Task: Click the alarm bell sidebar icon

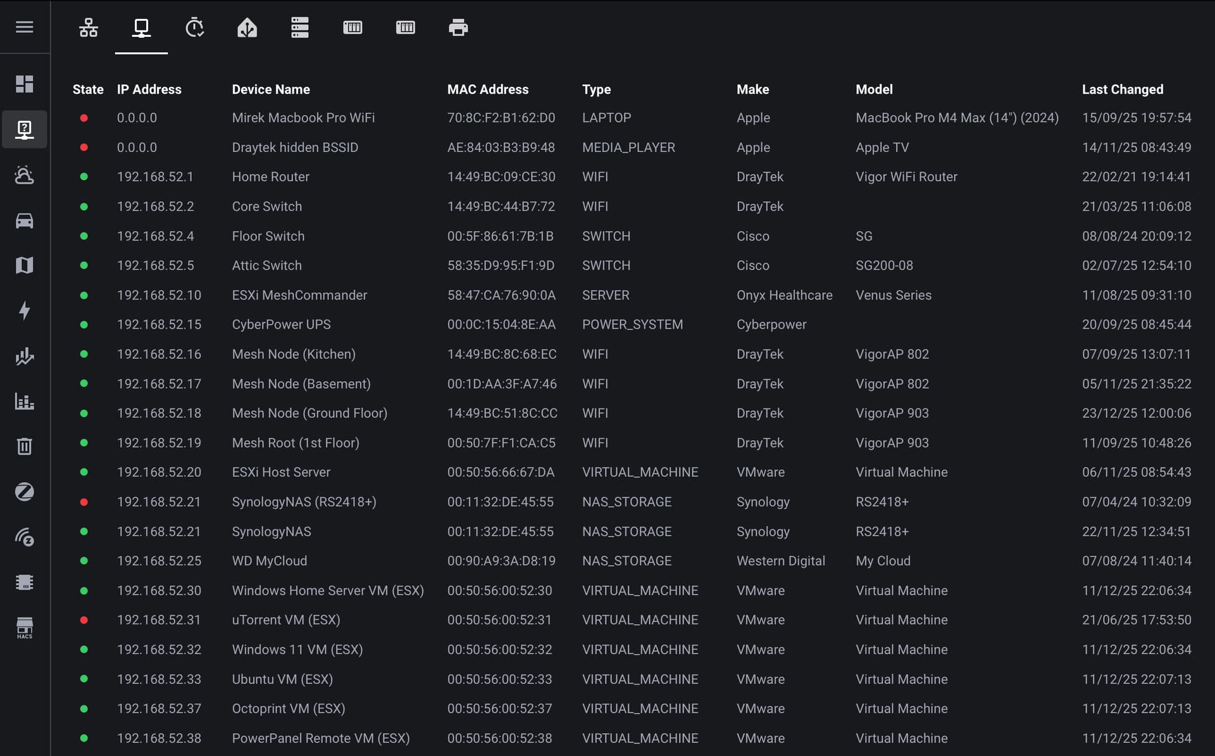Action: tap(24, 175)
